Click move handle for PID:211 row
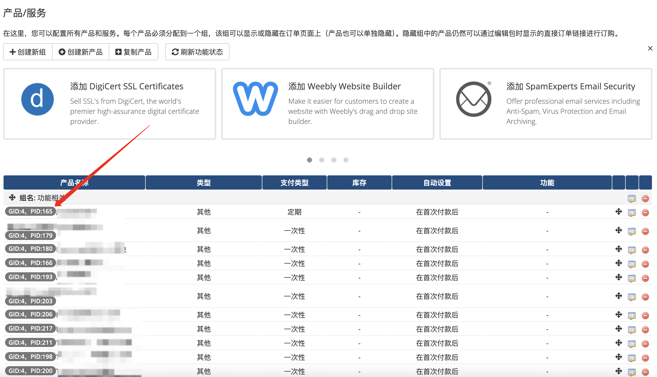 [x=618, y=343]
